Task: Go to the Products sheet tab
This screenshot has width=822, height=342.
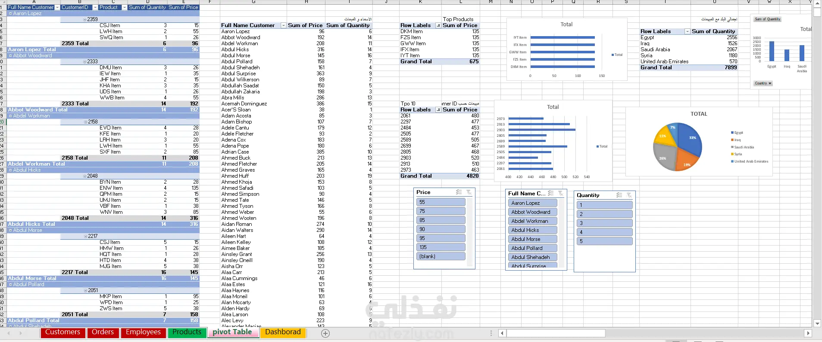Action: pyautogui.click(x=187, y=333)
